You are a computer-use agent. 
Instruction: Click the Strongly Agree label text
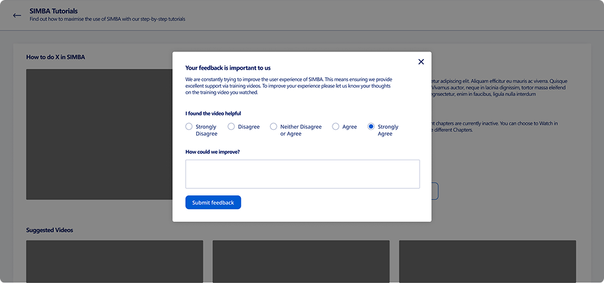(x=388, y=130)
